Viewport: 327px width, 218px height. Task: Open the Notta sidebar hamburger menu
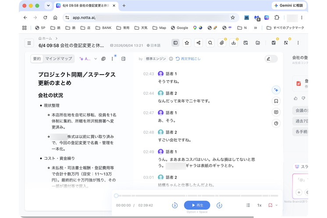29,43
